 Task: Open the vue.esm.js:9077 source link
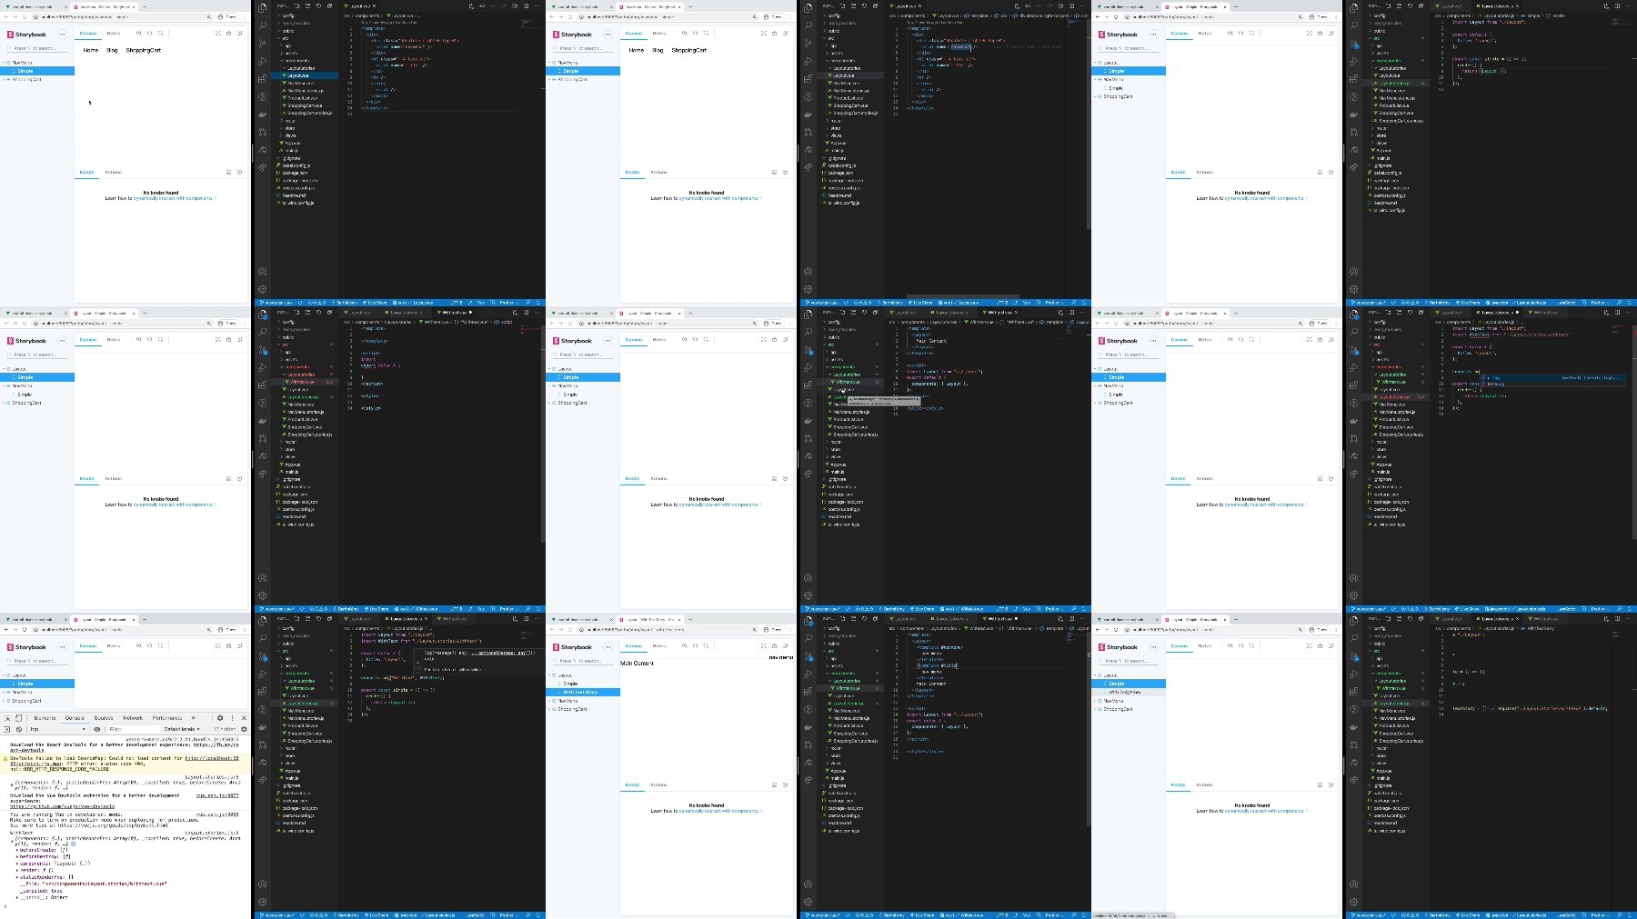[x=217, y=795]
